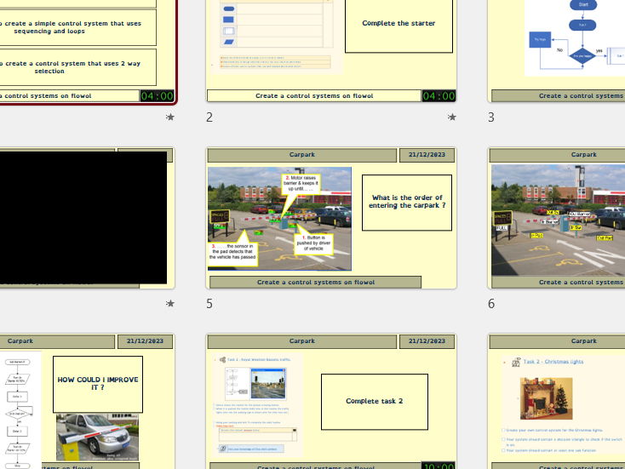Screen dimensions: 625x469
Task: Select the 'Complete task 2' slide thumbnail
Action: [331, 401]
